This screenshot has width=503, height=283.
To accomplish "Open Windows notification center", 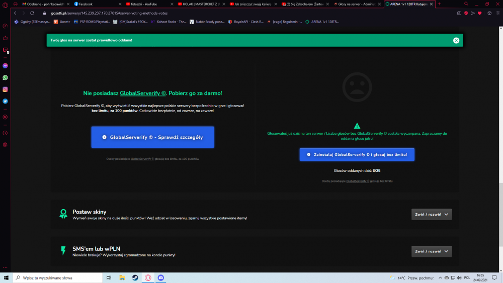I will pos(494,278).
